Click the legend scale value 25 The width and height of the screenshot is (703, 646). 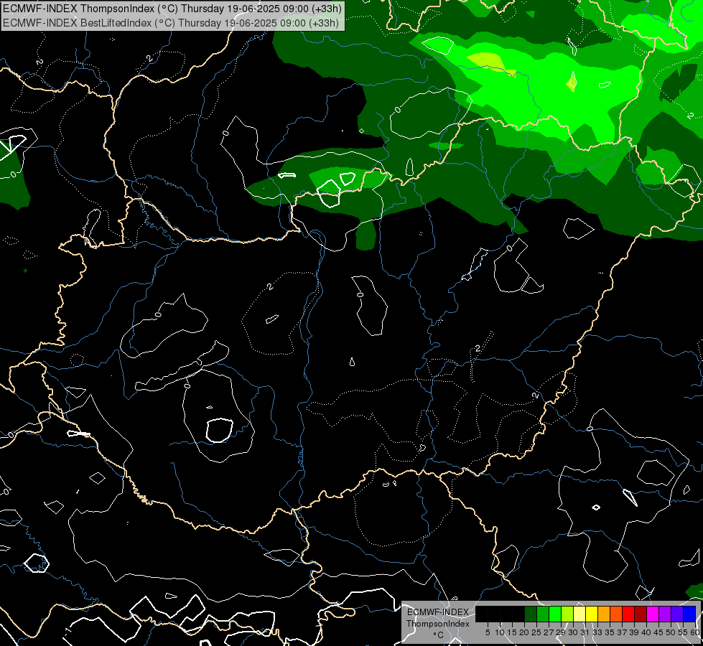click(x=536, y=632)
